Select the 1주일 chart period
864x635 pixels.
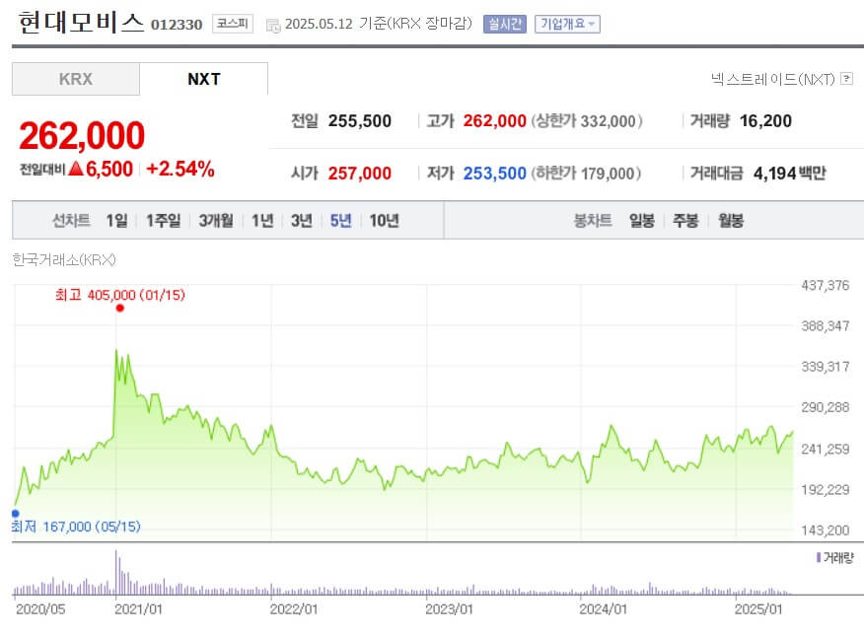pos(163,221)
